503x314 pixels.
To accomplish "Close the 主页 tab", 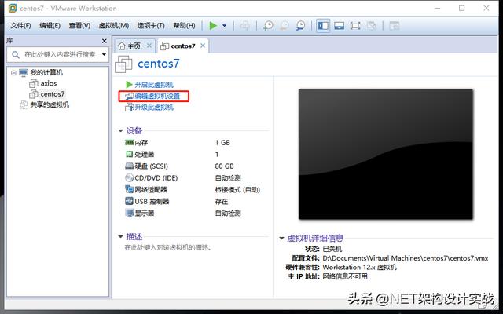I will coord(149,46).
